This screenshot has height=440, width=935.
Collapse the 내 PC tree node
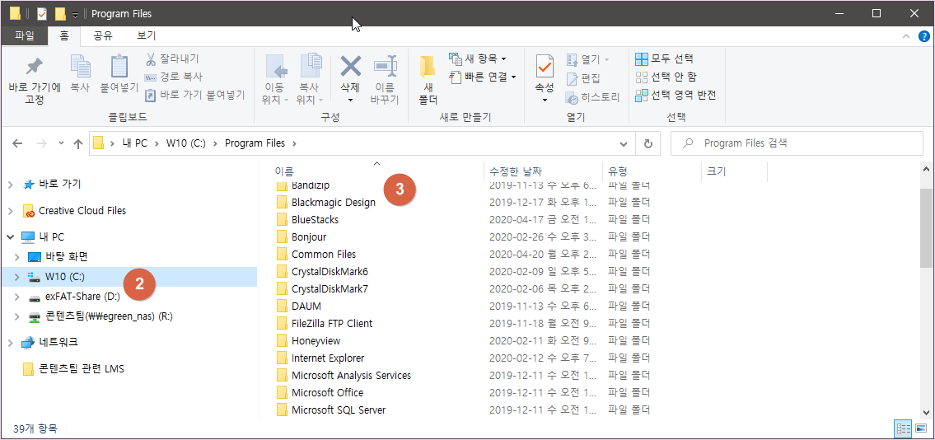10,236
